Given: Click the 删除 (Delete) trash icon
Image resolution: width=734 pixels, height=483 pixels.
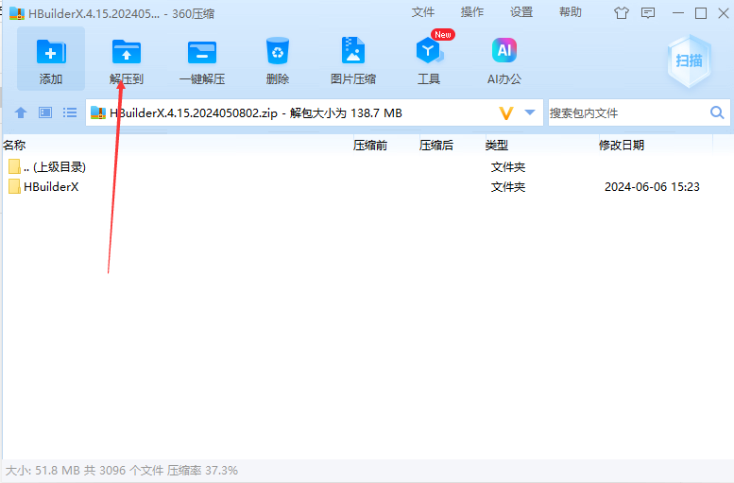Looking at the screenshot, I should (278, 51).
